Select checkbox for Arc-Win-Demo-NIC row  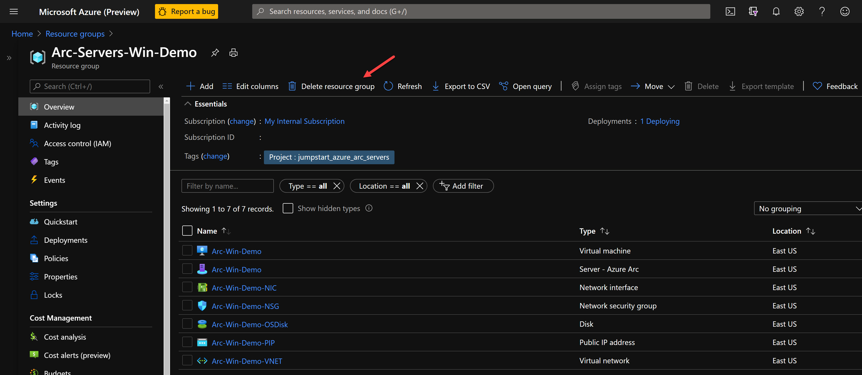pos(187,287)
